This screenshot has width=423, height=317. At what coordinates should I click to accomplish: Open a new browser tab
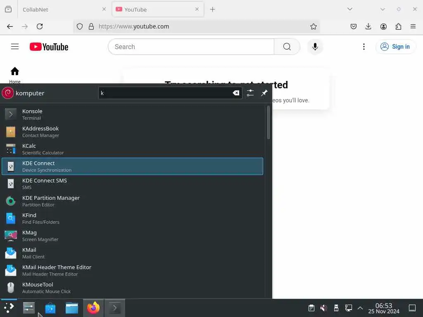point(213,9)
